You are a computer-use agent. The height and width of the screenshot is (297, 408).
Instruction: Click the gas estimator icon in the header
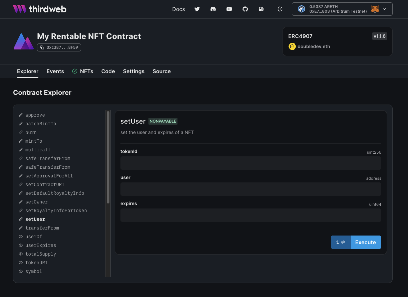tap(261, 9)
